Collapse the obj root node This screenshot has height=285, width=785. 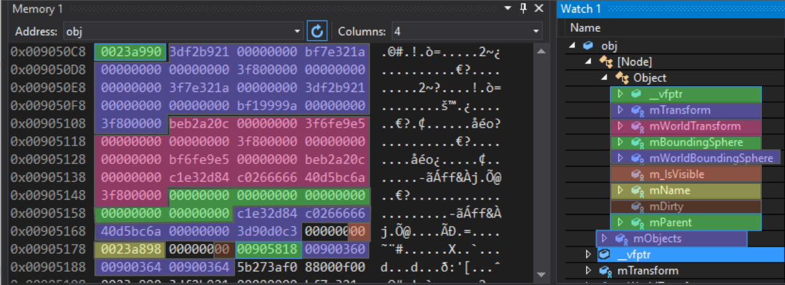(x=572, y=46)
